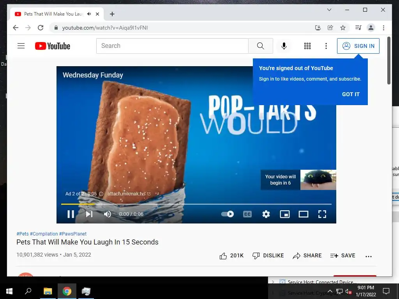Share this page icon in address bar
Screen dimensions: 399x299
[330, 28]
